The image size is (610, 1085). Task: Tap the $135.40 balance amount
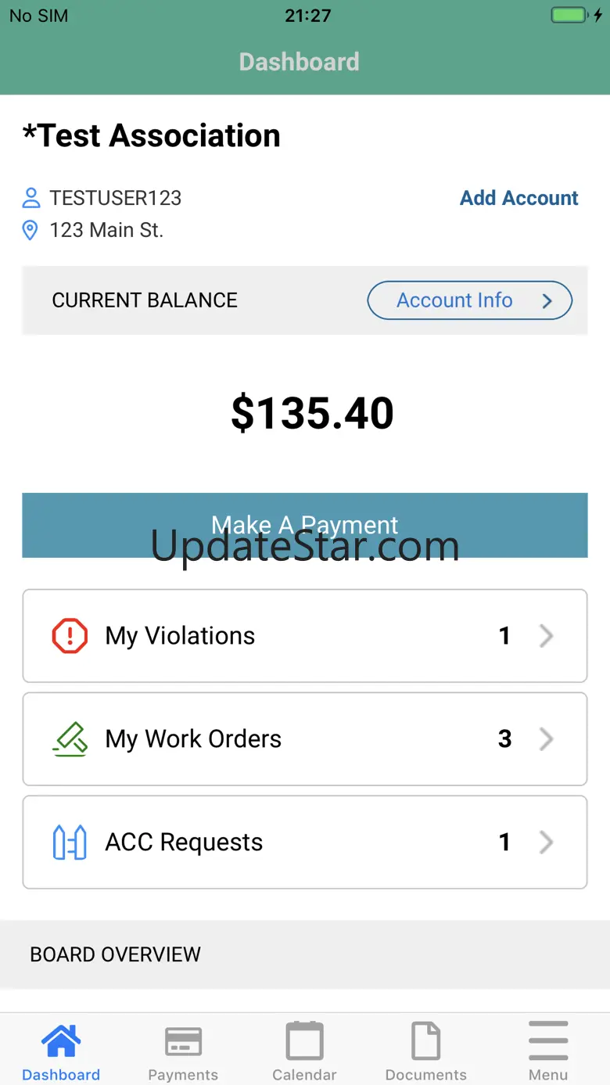(x=312, y=413)
